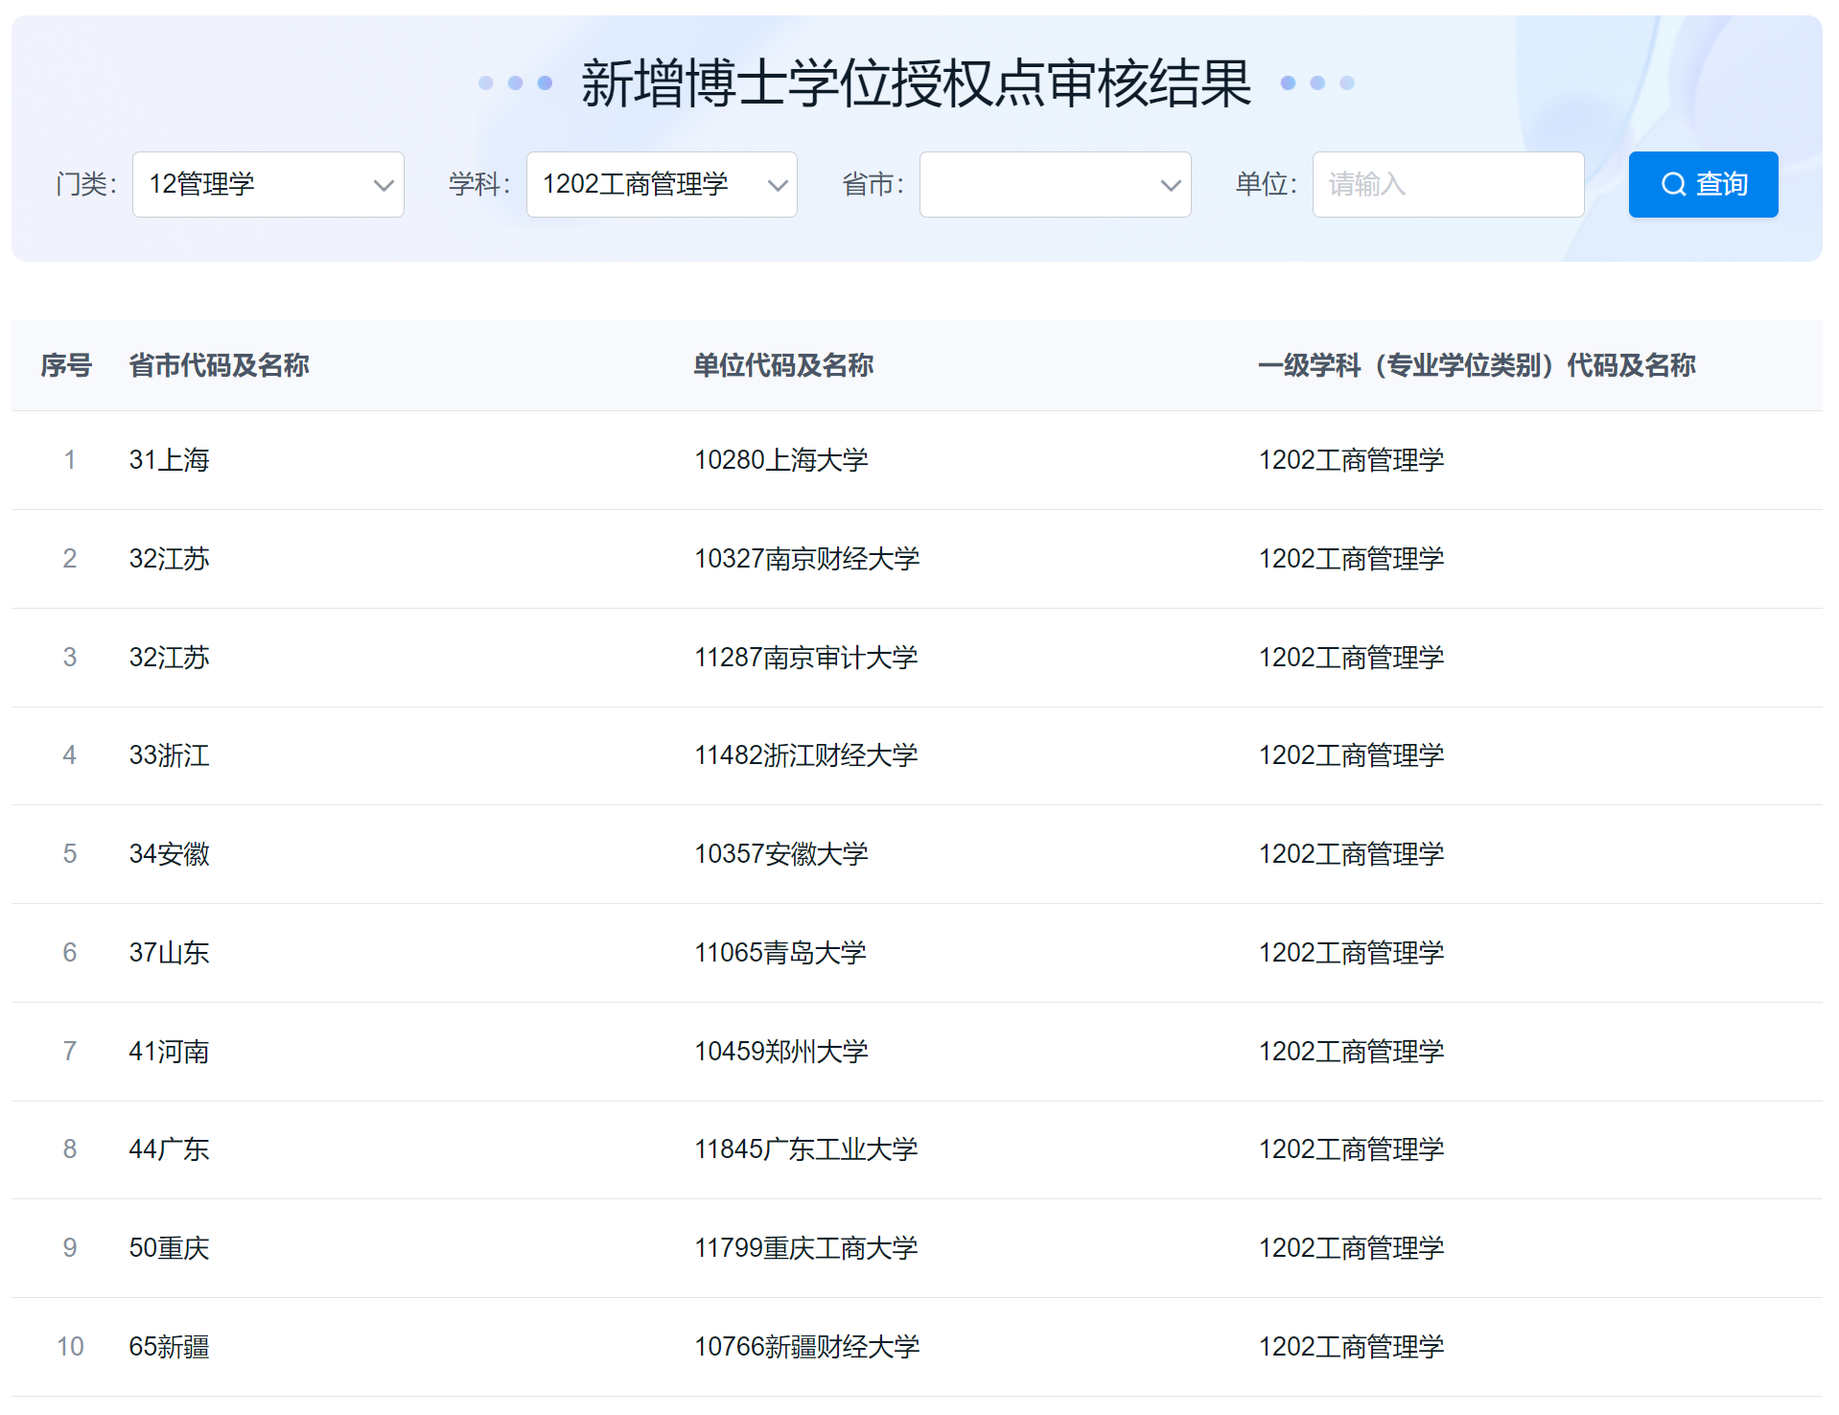This screenshot has height=1415, width=1839.
Task: Select the cell 10357安徽大学
Action: (x=780, y=854)
